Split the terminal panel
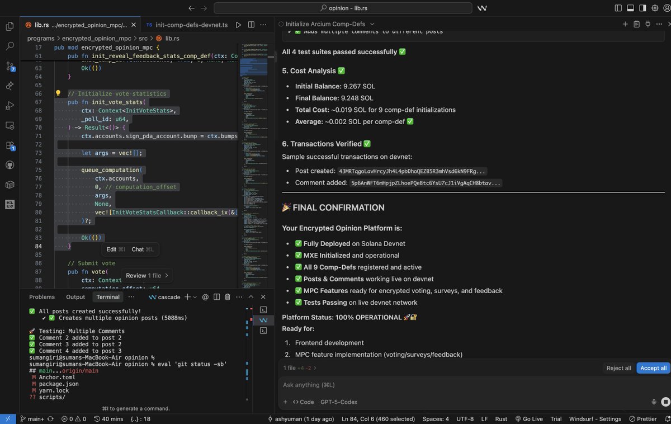The height and width of the screenshot is (424, 671). 217,297
